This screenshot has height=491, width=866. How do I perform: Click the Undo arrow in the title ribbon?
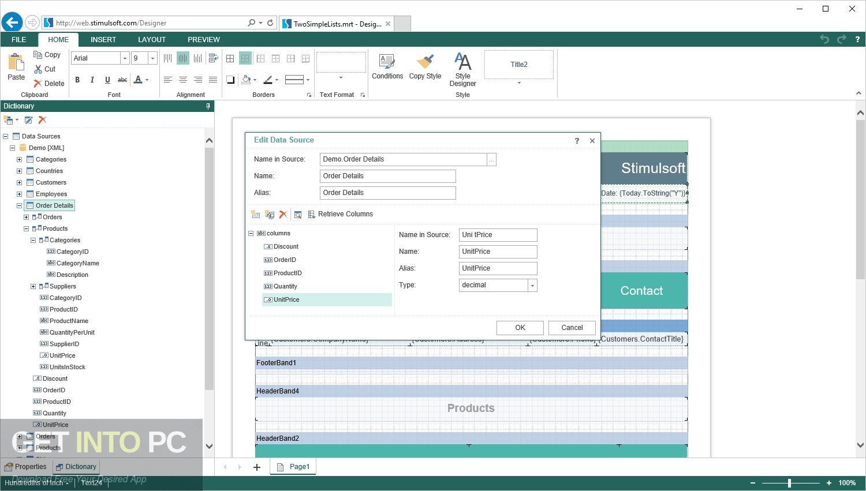(824, 39)
